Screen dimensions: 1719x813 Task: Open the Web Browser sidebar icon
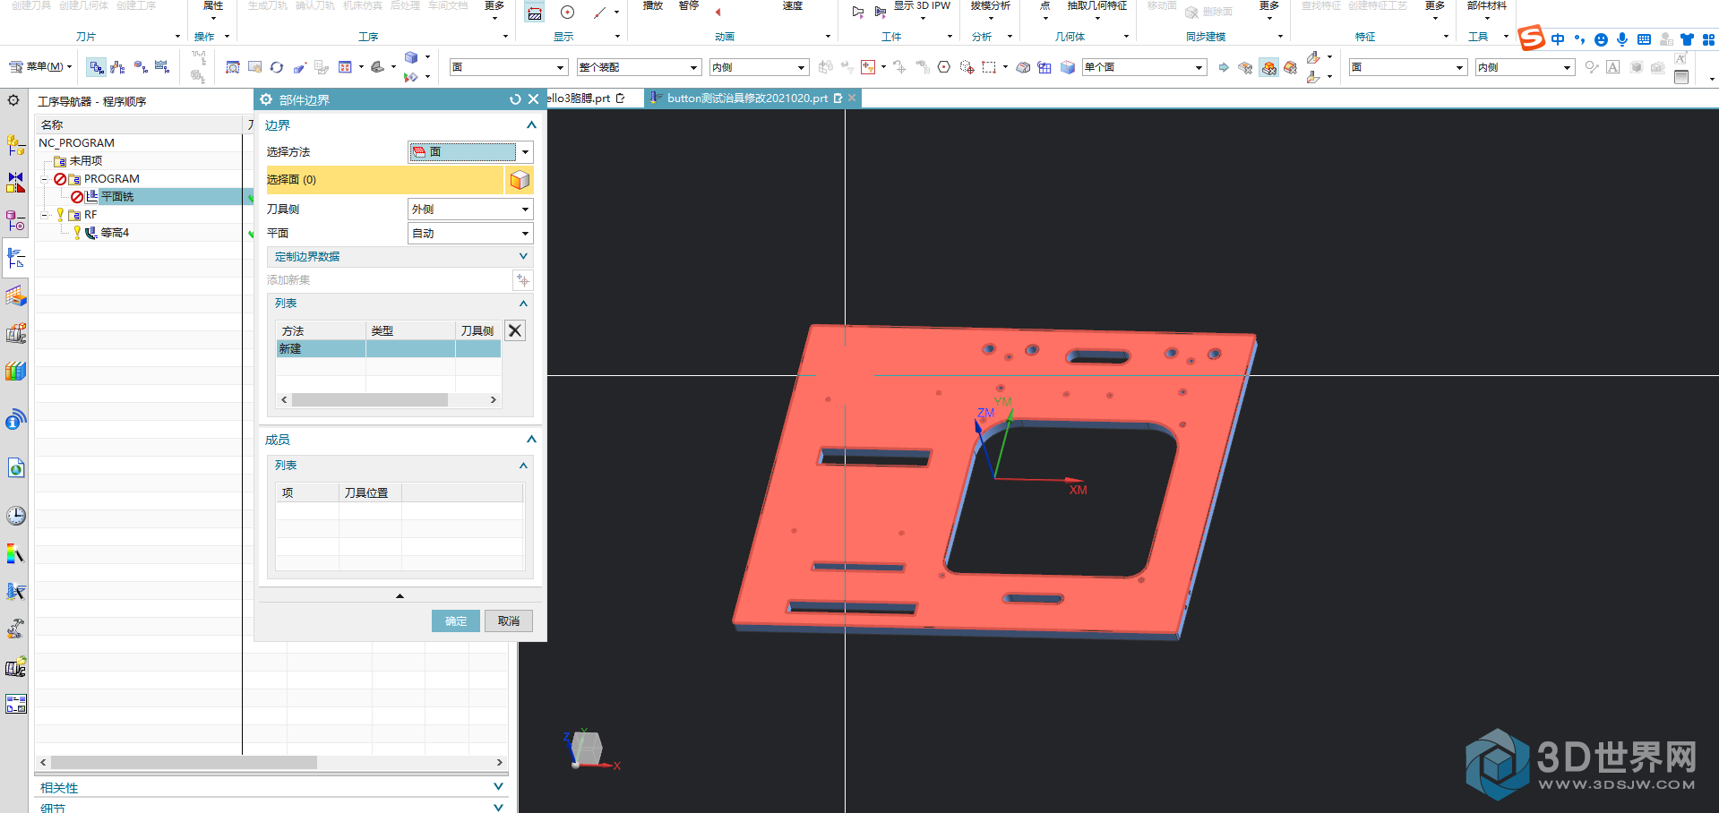pyautogui.click(x=15, y=467)
